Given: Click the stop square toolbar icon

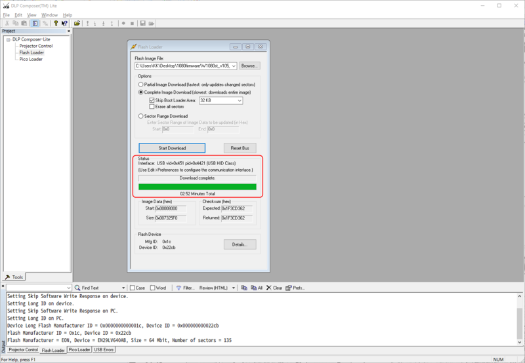Looking at the screenshot, I should [x=133, y=24].
